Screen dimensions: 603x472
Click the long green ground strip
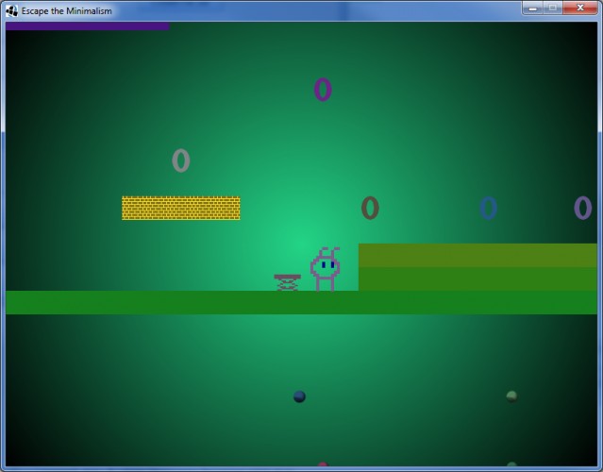[302, 303]
